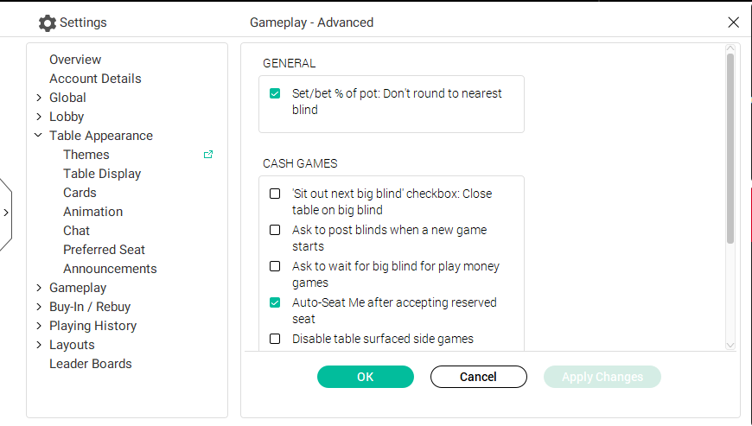Select the Cards settings page

pos(80,193)
